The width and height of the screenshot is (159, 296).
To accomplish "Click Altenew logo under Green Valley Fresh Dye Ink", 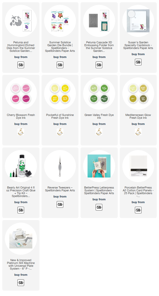I will pyautogui.click(x=99, y=132).
